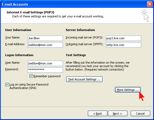Click the Remember password label text

(x=47, y=76)
